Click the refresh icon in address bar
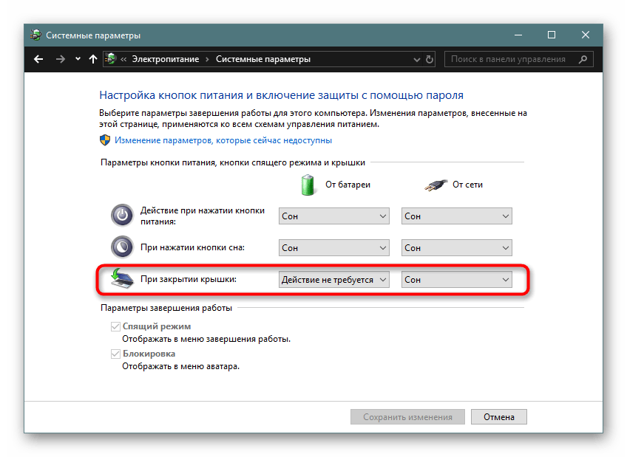The image size is (627, 457). pos(429,59)
